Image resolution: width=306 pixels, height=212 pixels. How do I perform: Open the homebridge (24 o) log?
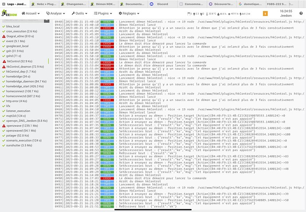[16, 76]
